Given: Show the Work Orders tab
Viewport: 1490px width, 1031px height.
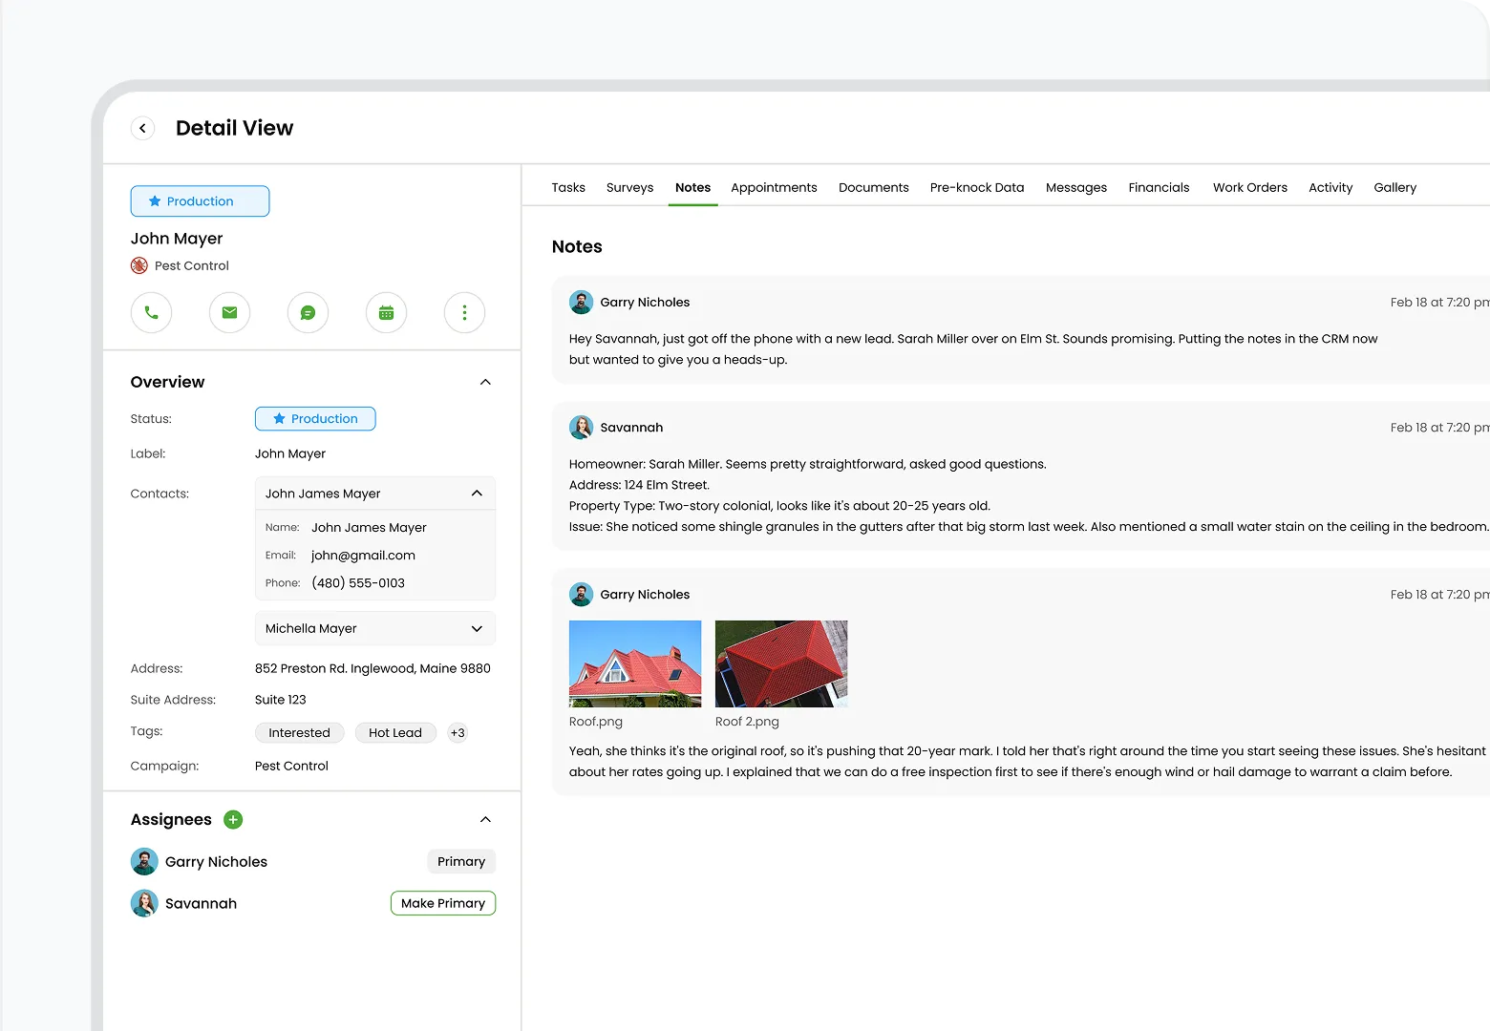Looking at the screenshot, I should click(1250, 187).
